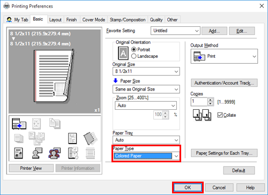This screenshot has width=268, height=195.
Task: Switch to the Cover Mode tab
Action: 94,20
